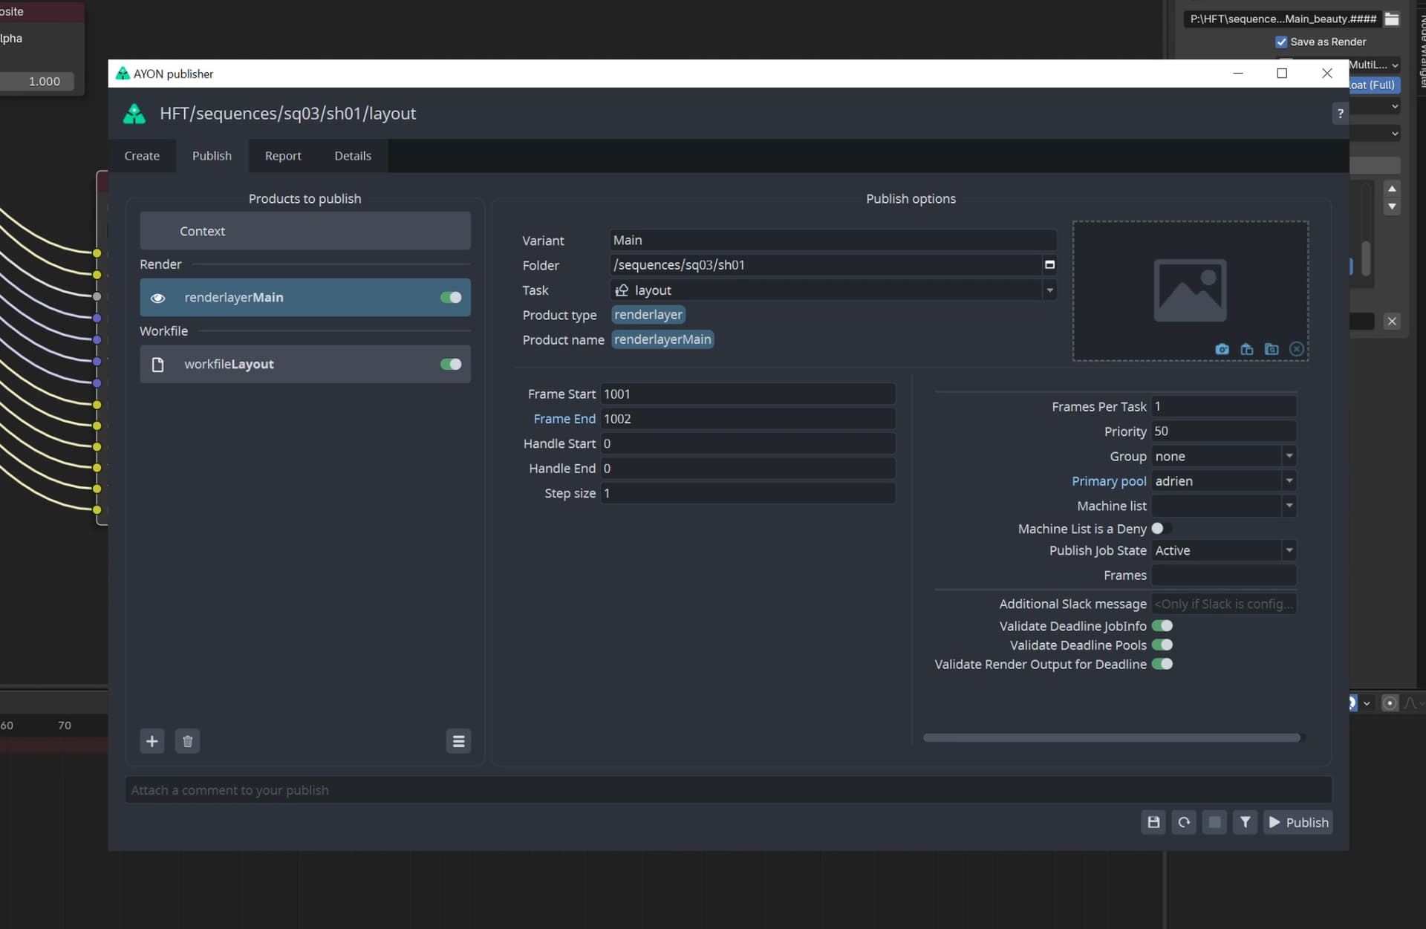Toggle Validate Render Output for Deadline
Image resolution: width=1426 pixels, height=929 pixels.
(x=1162, y=665)
